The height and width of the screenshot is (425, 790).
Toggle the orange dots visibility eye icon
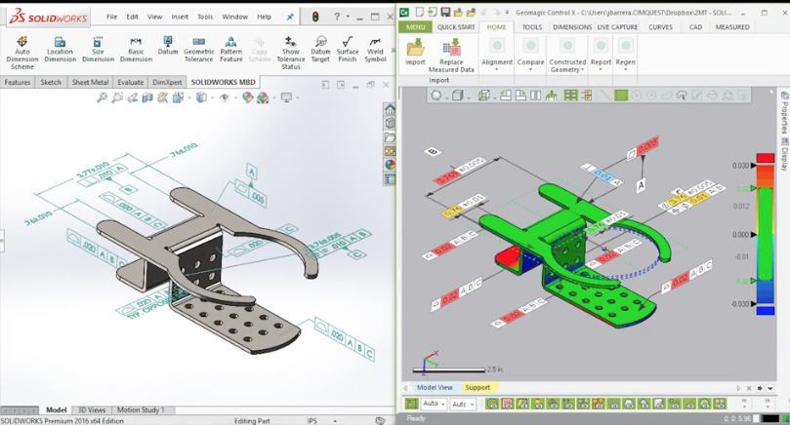pos(598,404)
